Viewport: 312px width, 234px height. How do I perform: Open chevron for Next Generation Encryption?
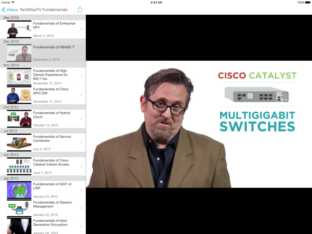81,227
